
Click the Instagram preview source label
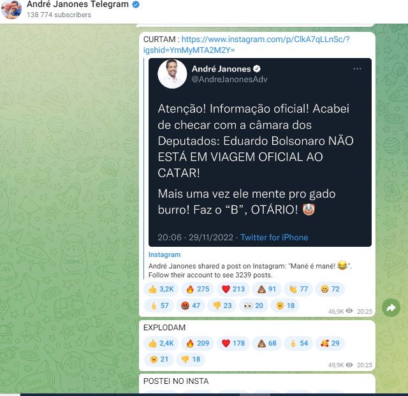[164, 254]
